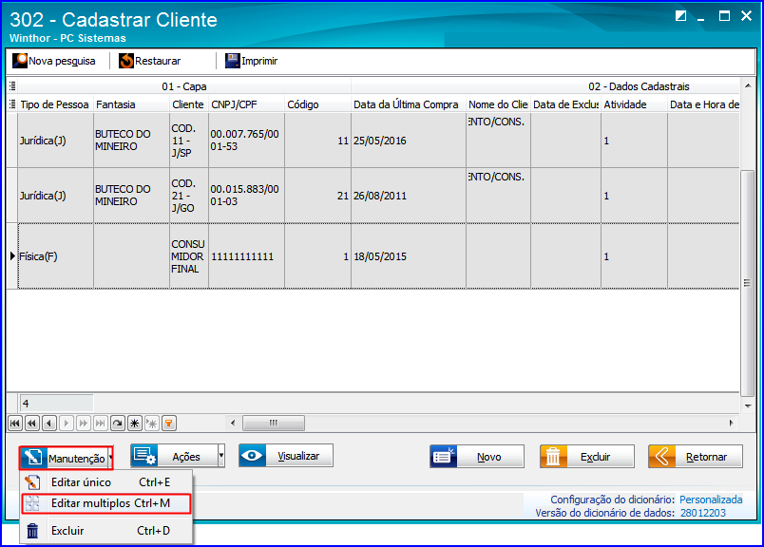
Task: Select cell with CNPJ 00.007.765/0001-53
Action: click(246, 141)
